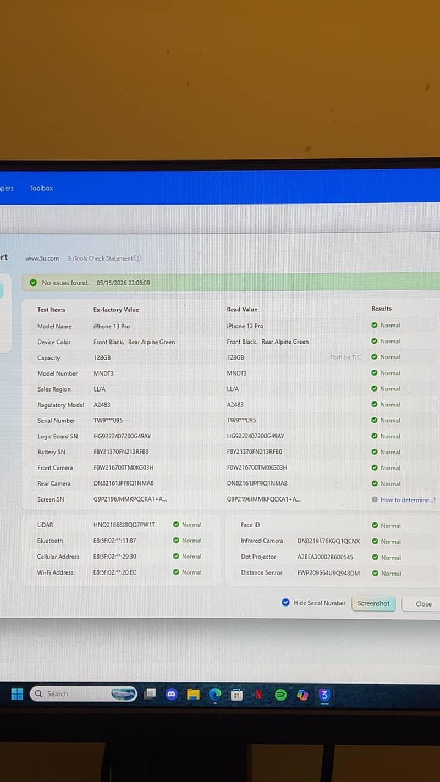Image resolution: width=440 pixels, height=782 pixels.
Task: Click the Normal status icon for Bluetooth
Action: point(176,541)
